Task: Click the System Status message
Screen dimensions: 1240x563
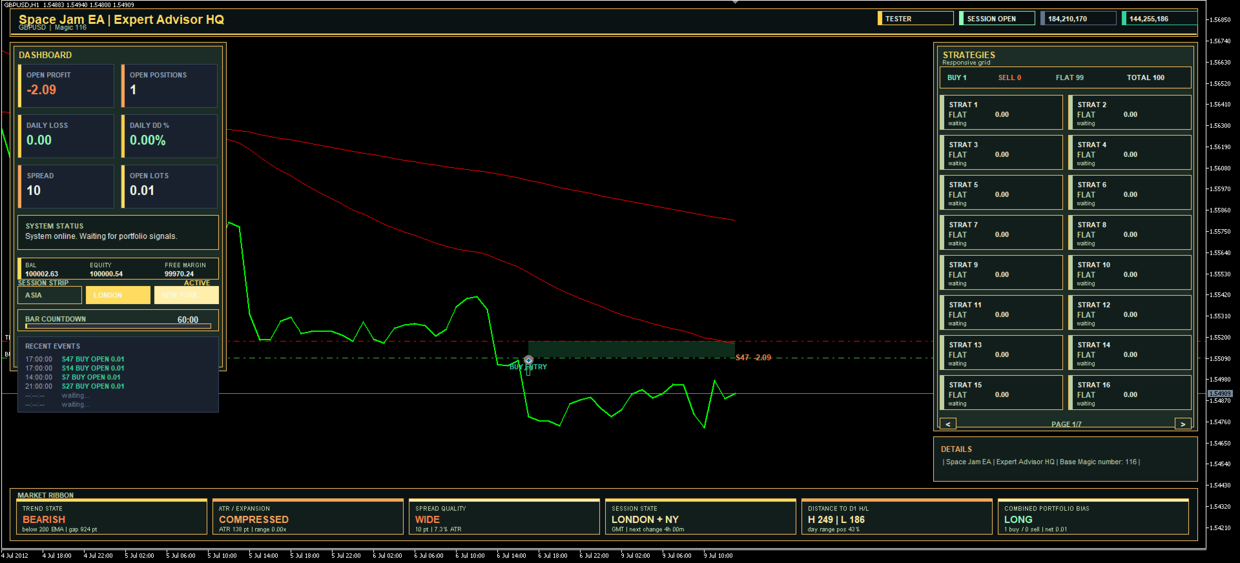Action: (101, 236)
